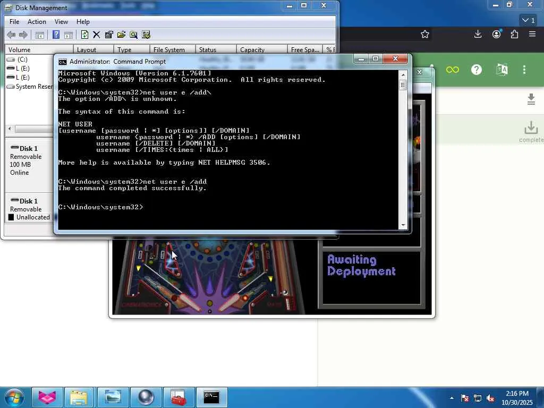Screen dimensions: 544x408
Task: Open the Action menu in Disk Management
Action: pos(37,21)
